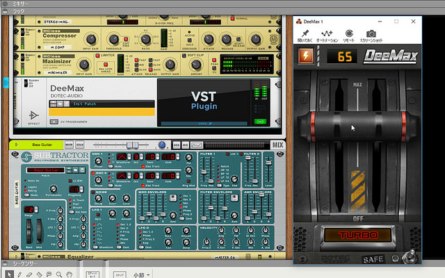Click the Effect icon on DeeMax device
The image size is (445, 278).
click(34, 116)
